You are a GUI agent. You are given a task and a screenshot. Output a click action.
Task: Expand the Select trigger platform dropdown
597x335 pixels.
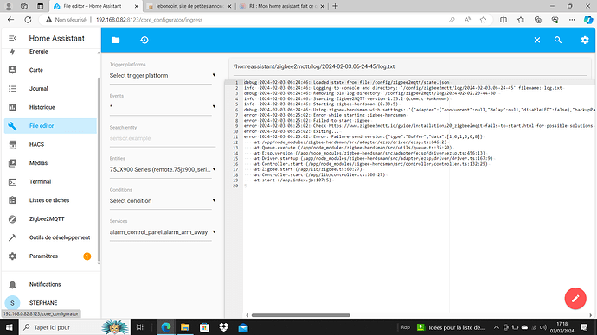pos(163,76)
